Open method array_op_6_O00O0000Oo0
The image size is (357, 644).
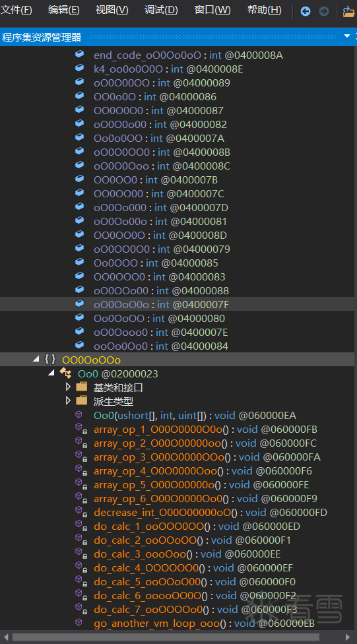pyautogui.click(x=205, y=499)
